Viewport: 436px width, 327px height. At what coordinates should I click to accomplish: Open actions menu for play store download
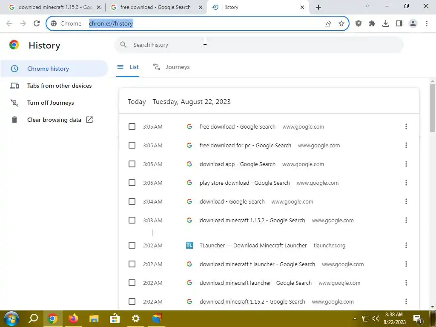[406, 183]
